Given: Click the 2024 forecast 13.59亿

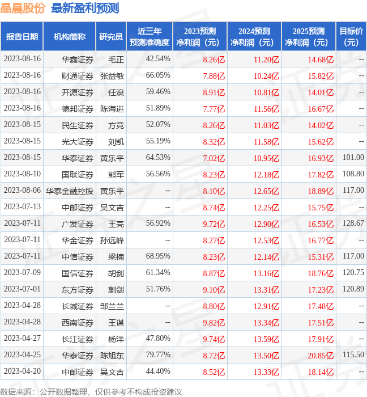Looking at the screenshot, I should pos(266,339).
